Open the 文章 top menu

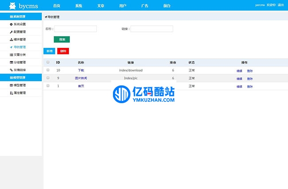click(101, 5)
